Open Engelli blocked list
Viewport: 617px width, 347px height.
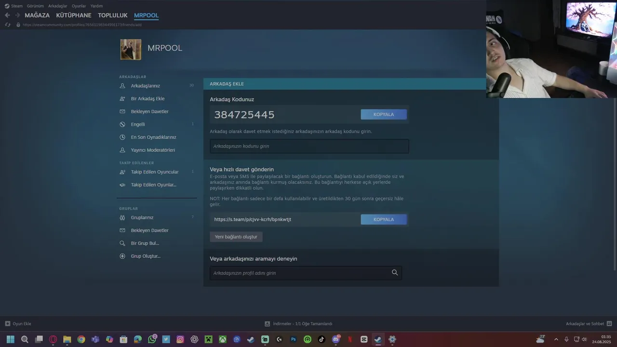[138, 124]
